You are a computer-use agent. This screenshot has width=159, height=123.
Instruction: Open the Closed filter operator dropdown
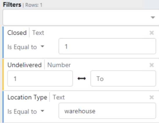click(x=26, y=47)
